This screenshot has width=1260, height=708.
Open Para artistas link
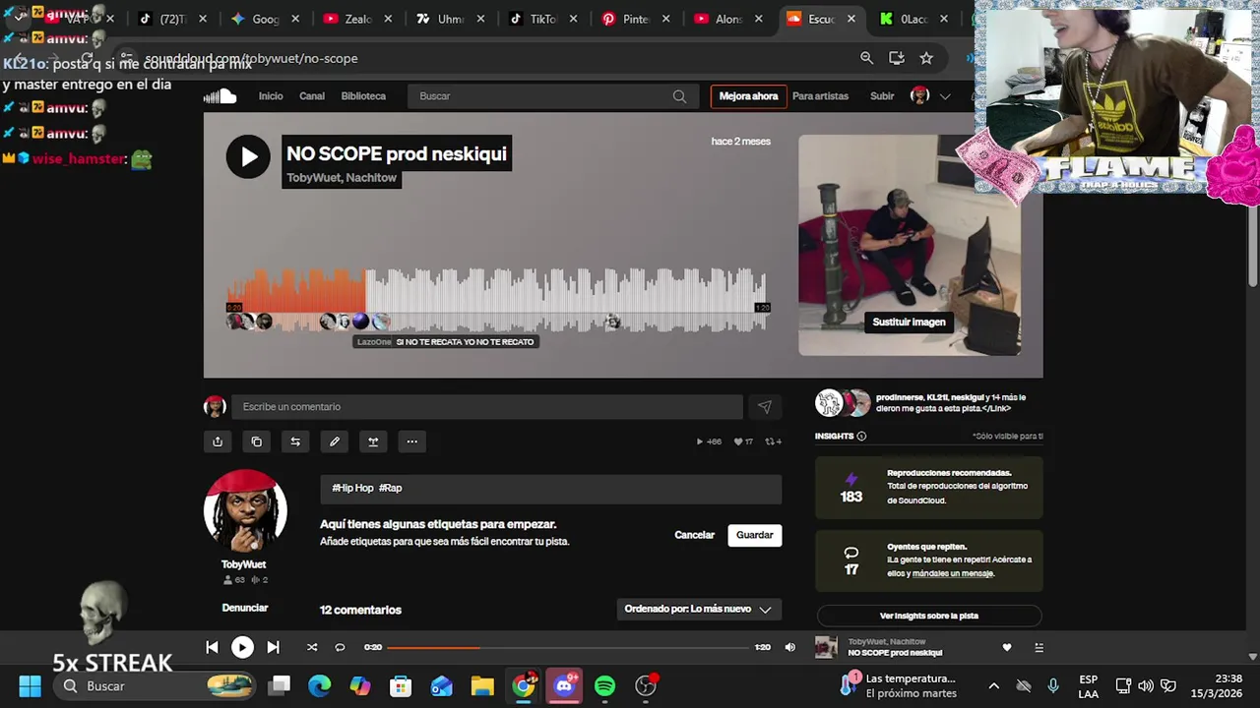pyautogui.click(x=820, y=96)
